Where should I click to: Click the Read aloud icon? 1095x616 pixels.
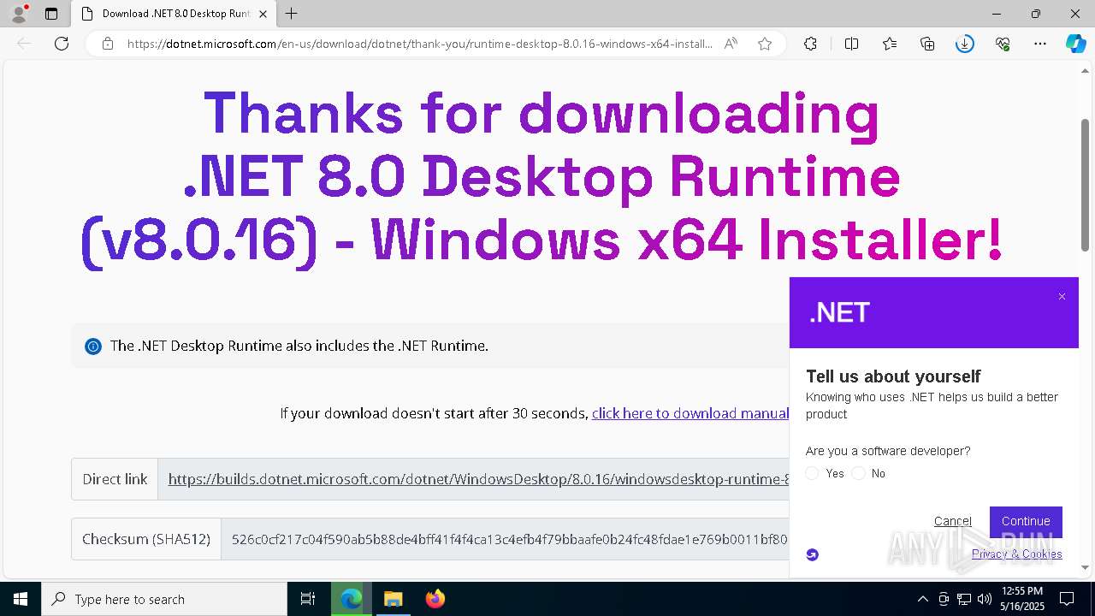731,44
